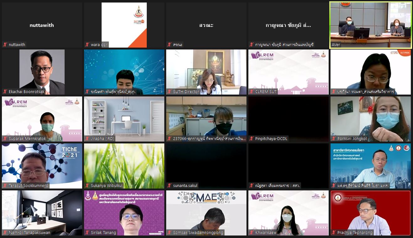413x238 pixels.
Task: Select the wara dpr SUT logo image
Action: [124, 25]
